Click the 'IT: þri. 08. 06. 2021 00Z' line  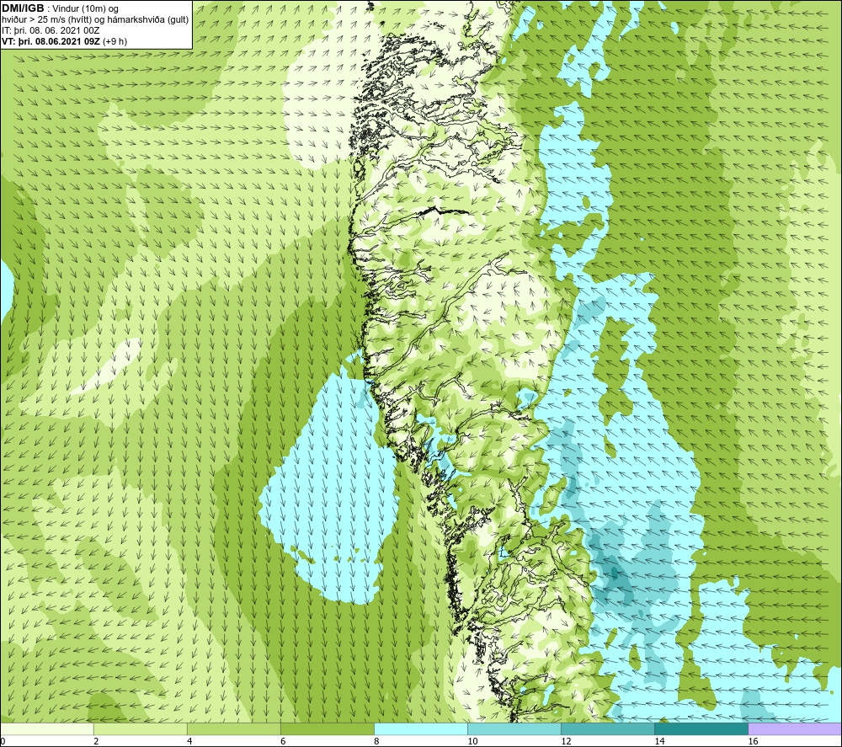point(51,30)
